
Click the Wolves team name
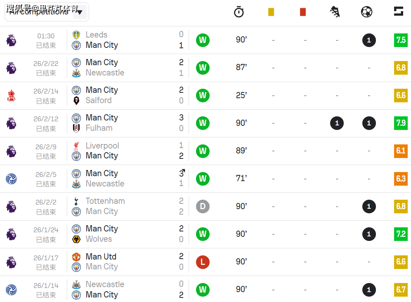(x=99, y=239)
